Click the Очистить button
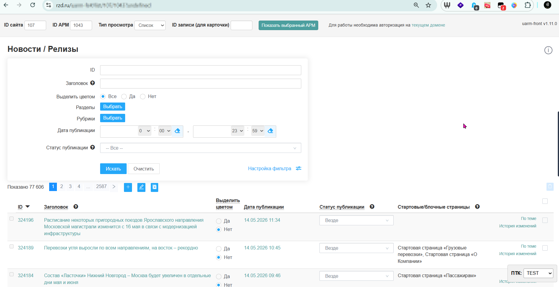Screen dimensions: 559x287 click(144, 169)
